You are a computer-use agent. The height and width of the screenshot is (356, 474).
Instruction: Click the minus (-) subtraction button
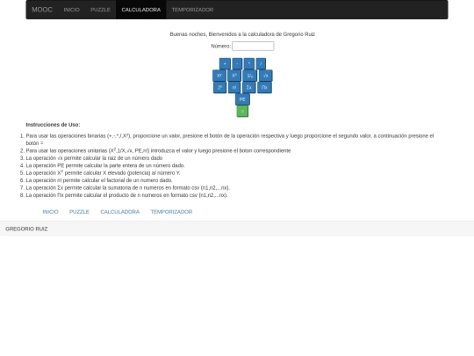coord(237,64)
